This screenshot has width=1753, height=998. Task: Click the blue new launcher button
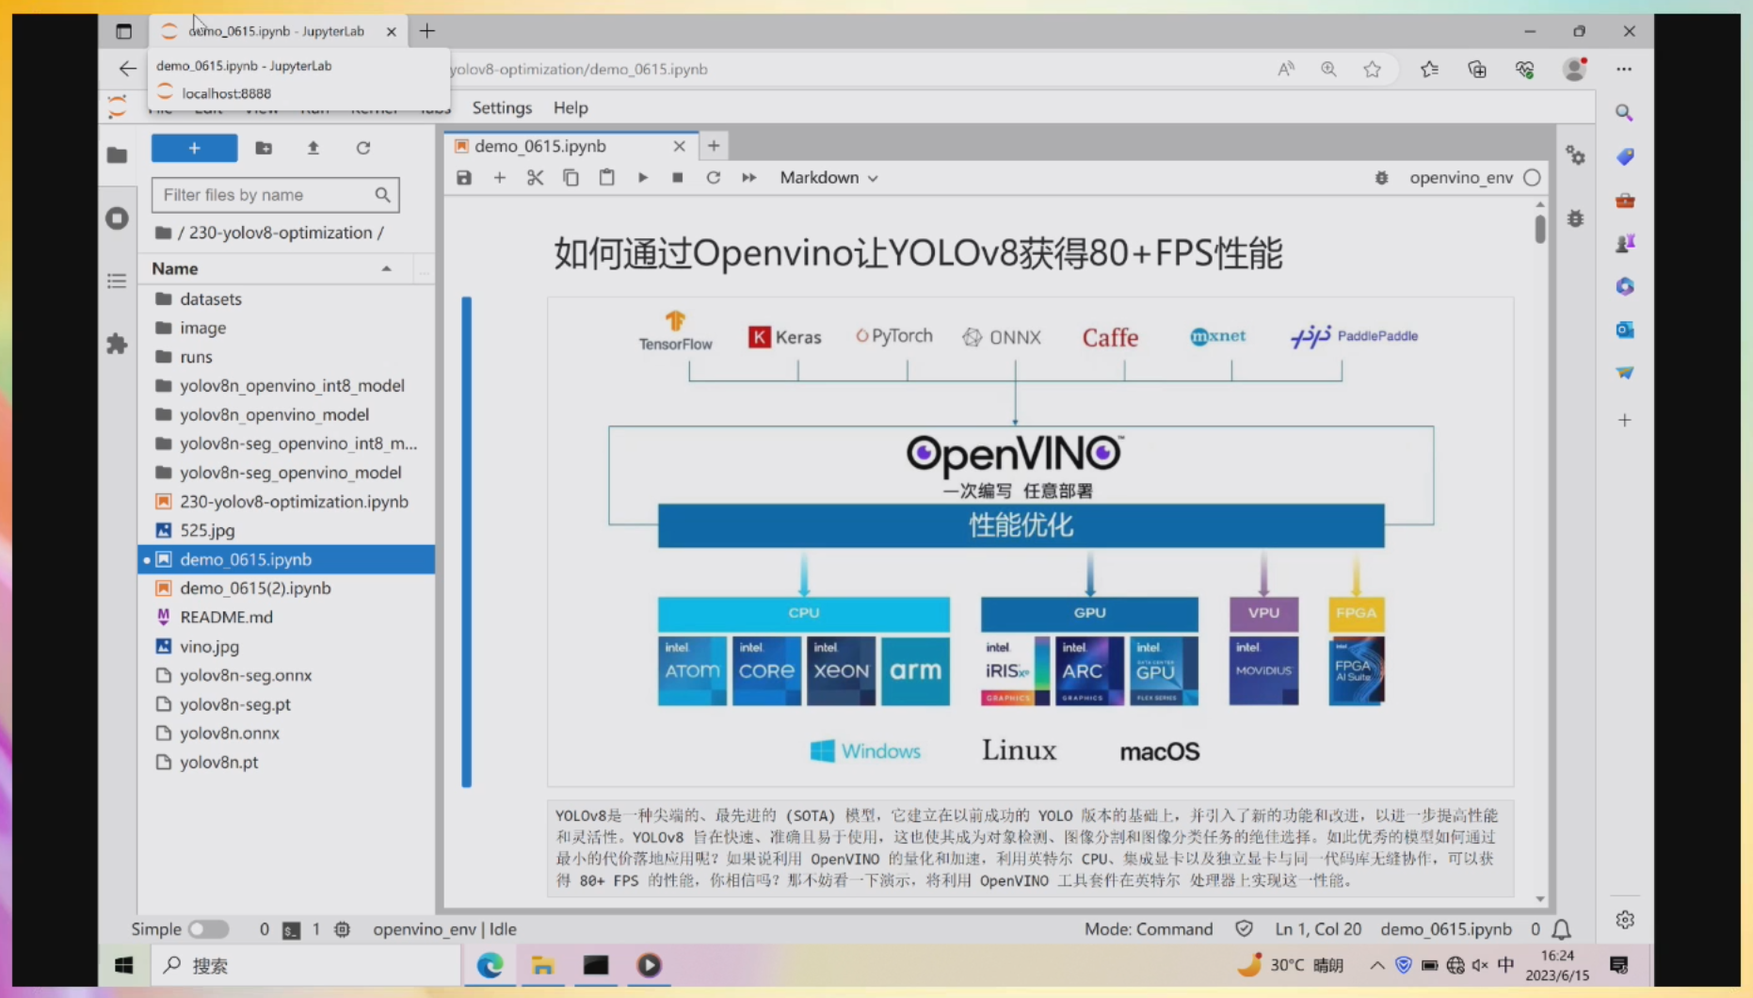(x=194, y=148)
